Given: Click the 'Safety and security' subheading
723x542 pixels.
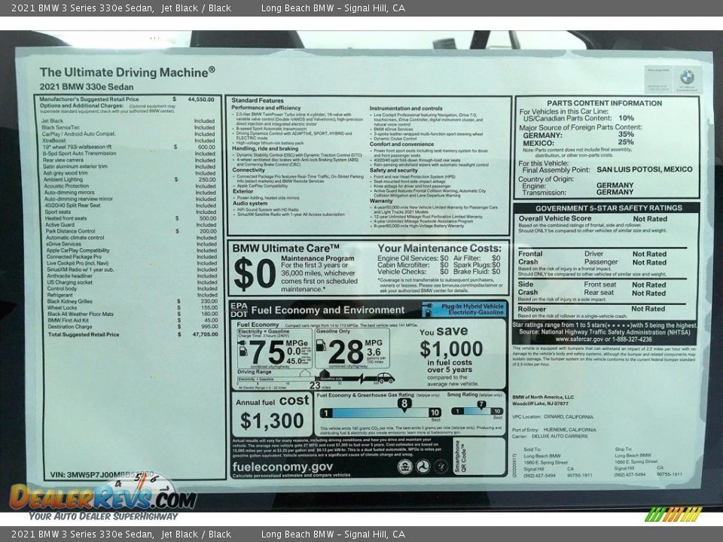Looking at the screenshot, I should [393, 170].
